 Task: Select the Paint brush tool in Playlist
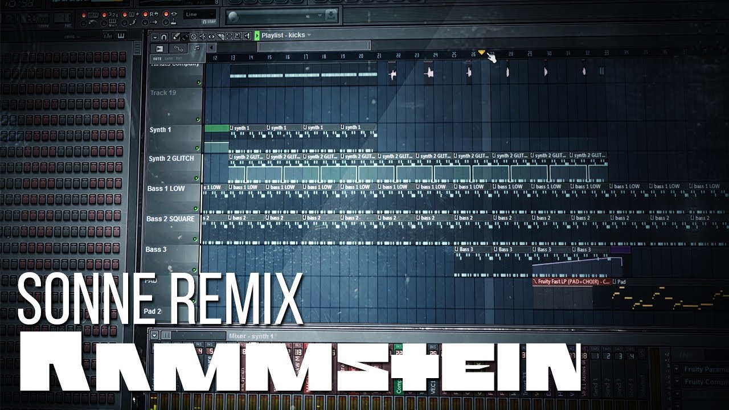click(185, 36)
